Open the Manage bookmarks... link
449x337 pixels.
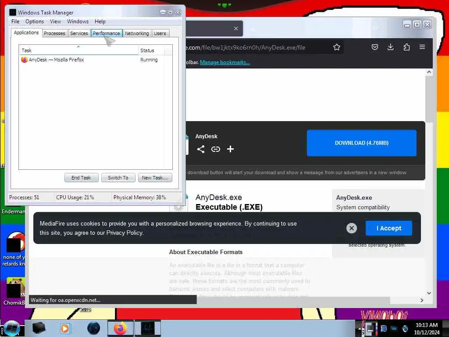click(225, 62)
